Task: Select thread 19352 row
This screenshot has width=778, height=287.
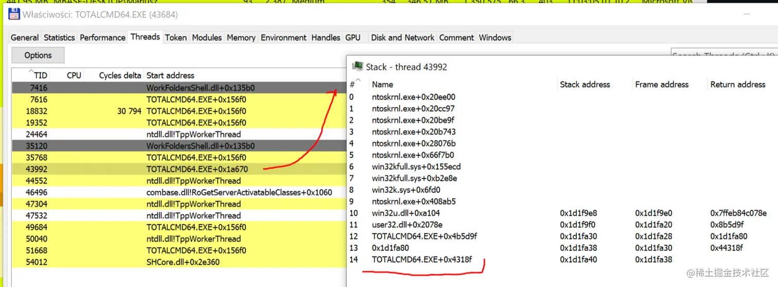Action: [x=179, y=123]
